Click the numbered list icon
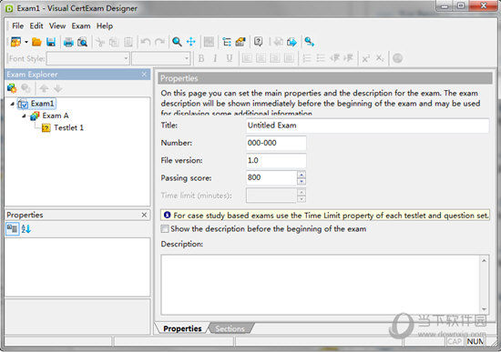501x352 pixels. pos(306,58)
